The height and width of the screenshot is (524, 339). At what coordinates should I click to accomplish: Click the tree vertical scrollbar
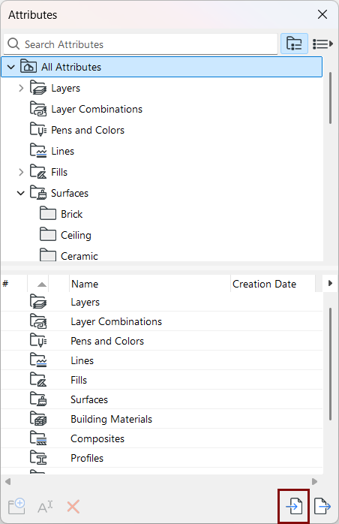(x=330, y=98)
